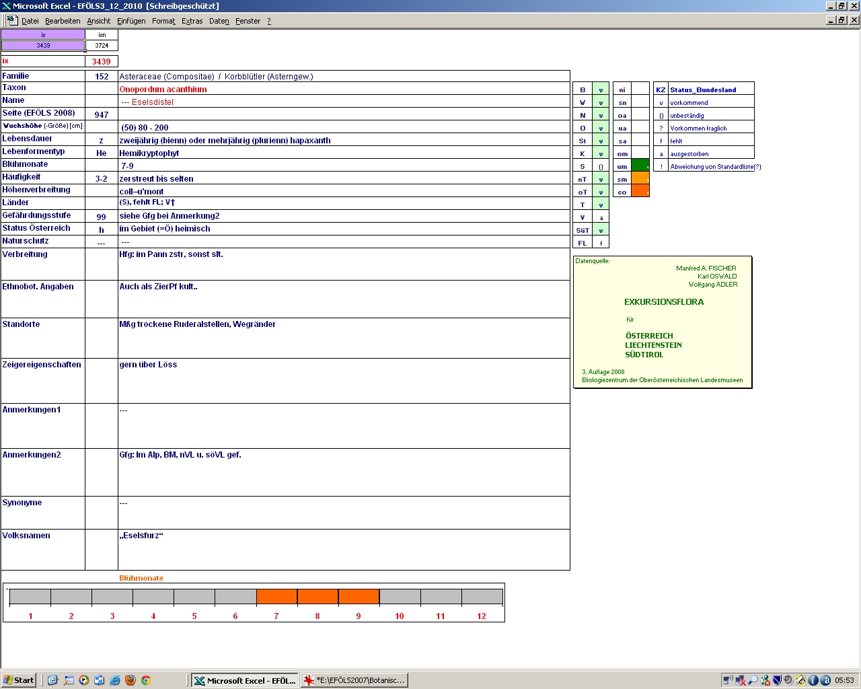
Task: Click the Excel workbook icon in menu bar
Action: [x=11, y=20]
